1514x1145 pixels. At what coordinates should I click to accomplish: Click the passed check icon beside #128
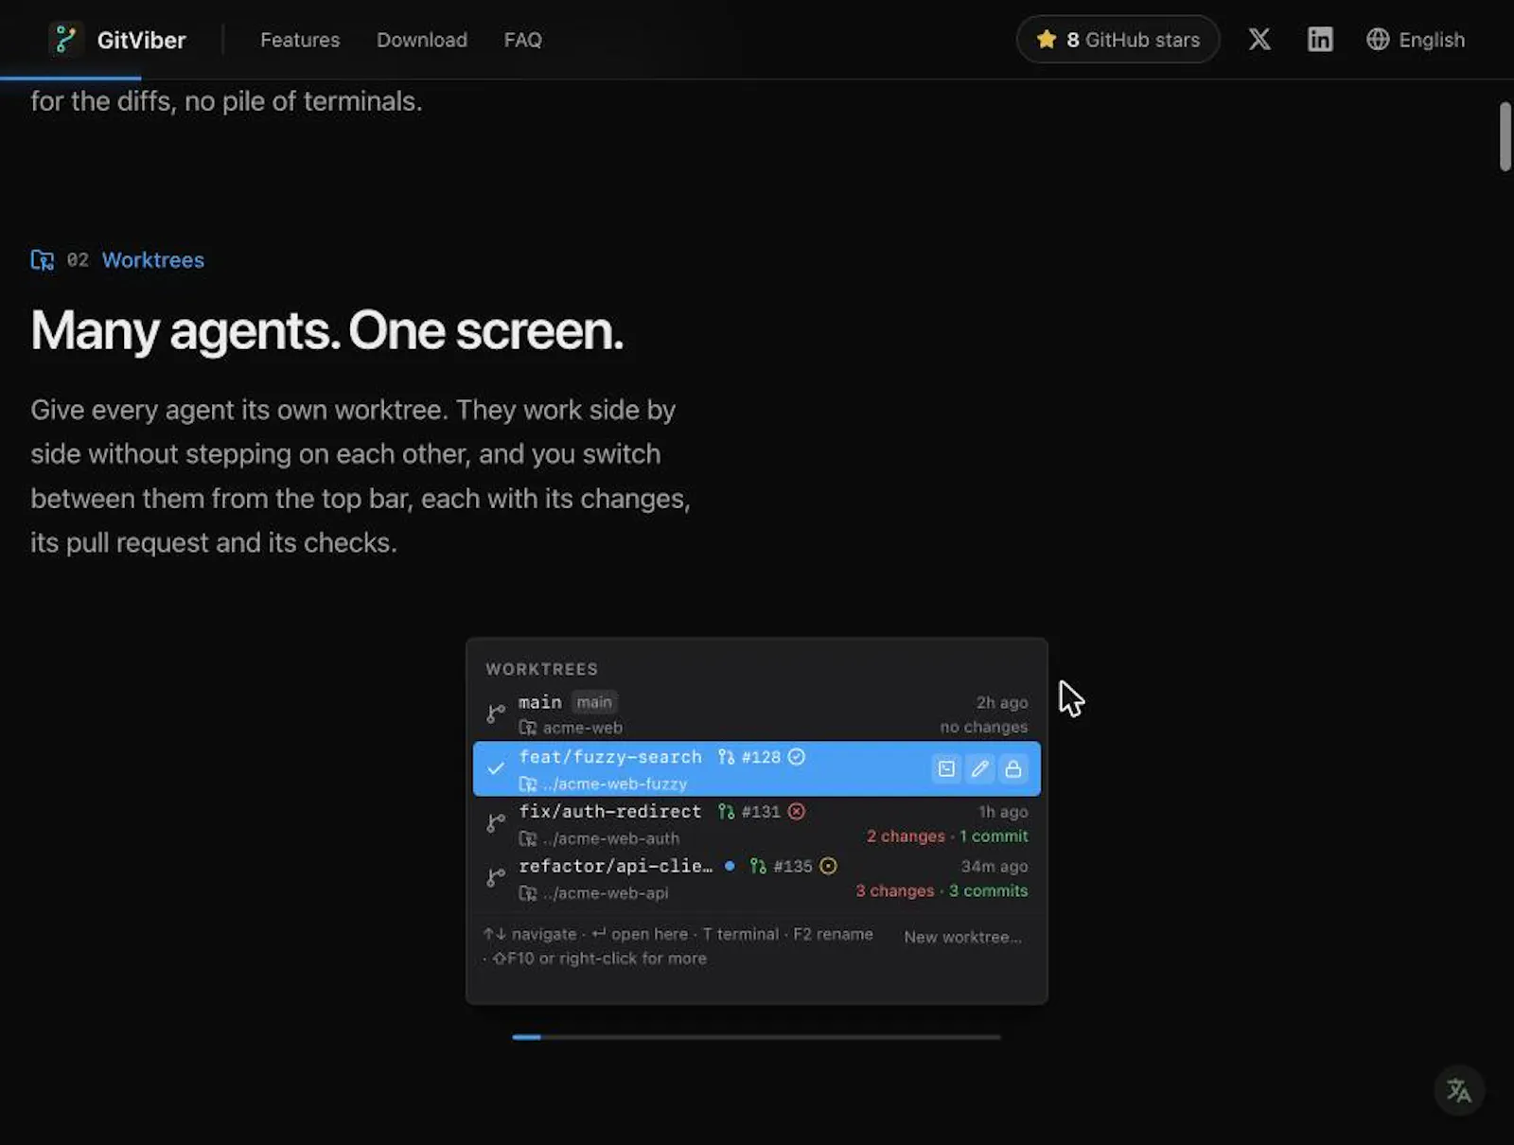[x=797, y=756]
